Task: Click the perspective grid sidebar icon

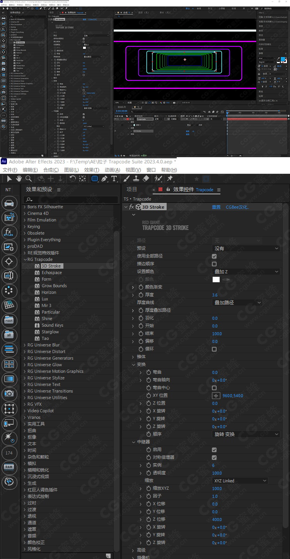Action: [x=9, y=305]
